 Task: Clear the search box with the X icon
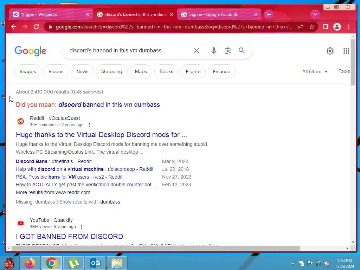click(196, 51)
